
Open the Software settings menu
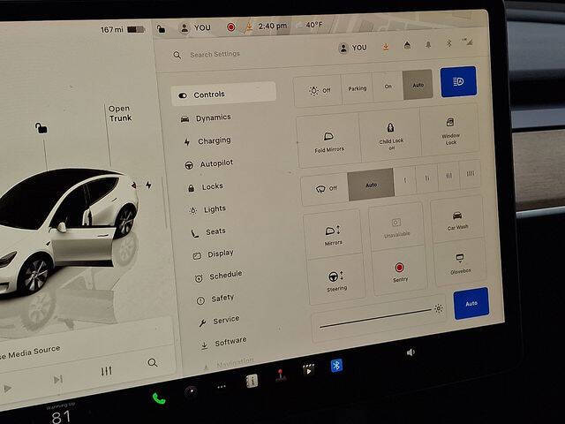(223, 343)
